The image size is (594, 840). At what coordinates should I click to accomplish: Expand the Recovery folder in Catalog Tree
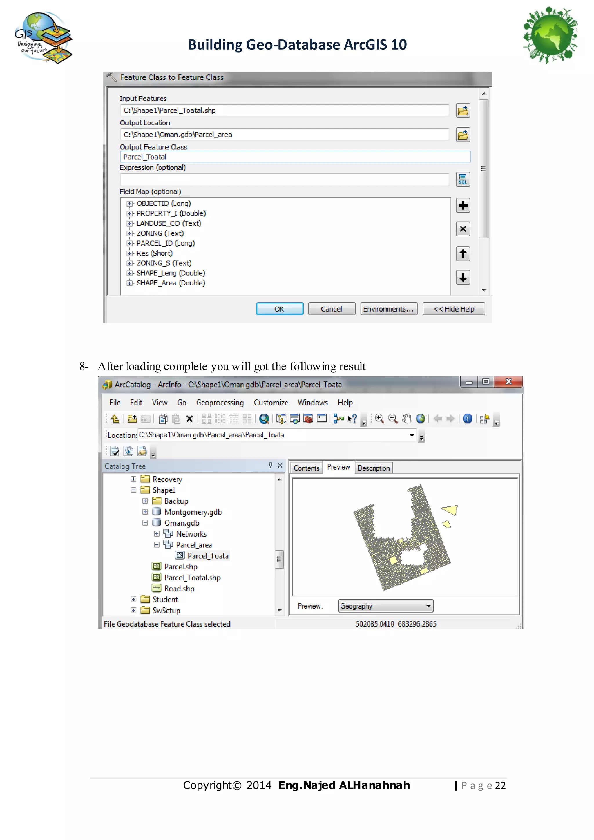point(133,479)
